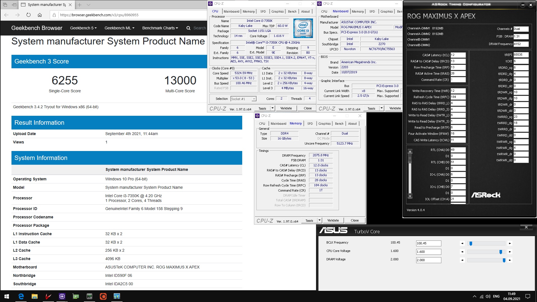Click the BCLK Frequency 100.45 input field
The height and width of the screenshot is (302, 537).
pos(428,244)
